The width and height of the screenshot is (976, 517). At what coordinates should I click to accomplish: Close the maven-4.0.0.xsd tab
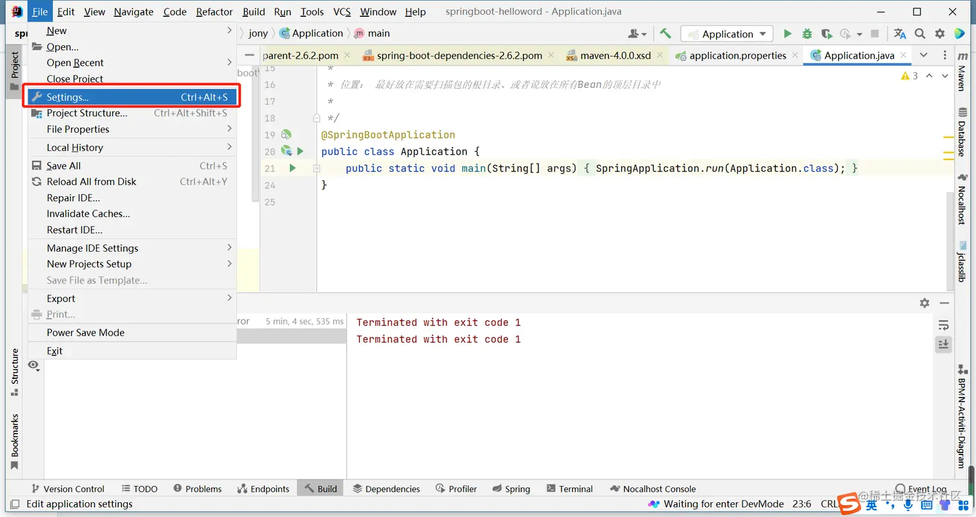click(660, 56)
